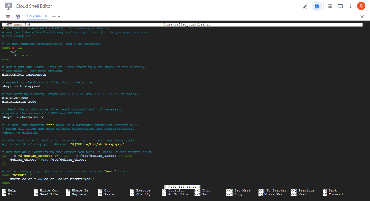Expand the session type selector beside plus
The width and height of the screenshot is (370, 201).
[59, 16]
